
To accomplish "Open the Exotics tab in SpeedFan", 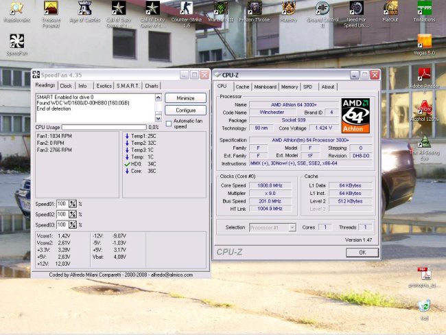I will pyautogui.click(x=104, y=86).
